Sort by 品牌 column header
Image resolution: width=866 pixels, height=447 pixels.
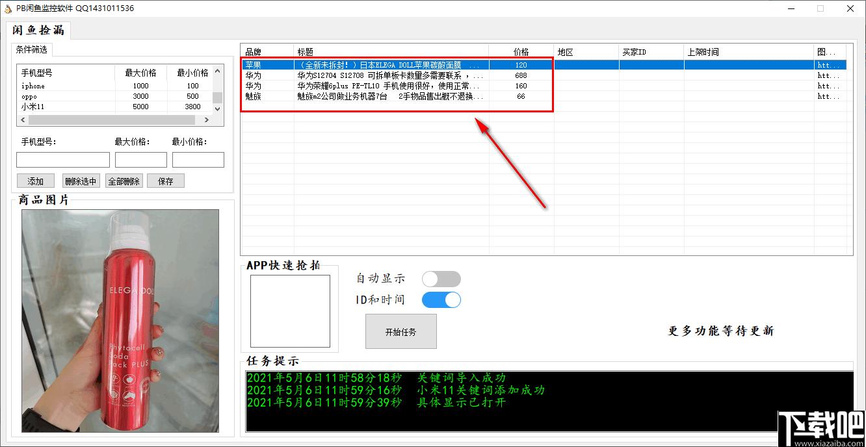pyautogui.click(x=267, y=52)
